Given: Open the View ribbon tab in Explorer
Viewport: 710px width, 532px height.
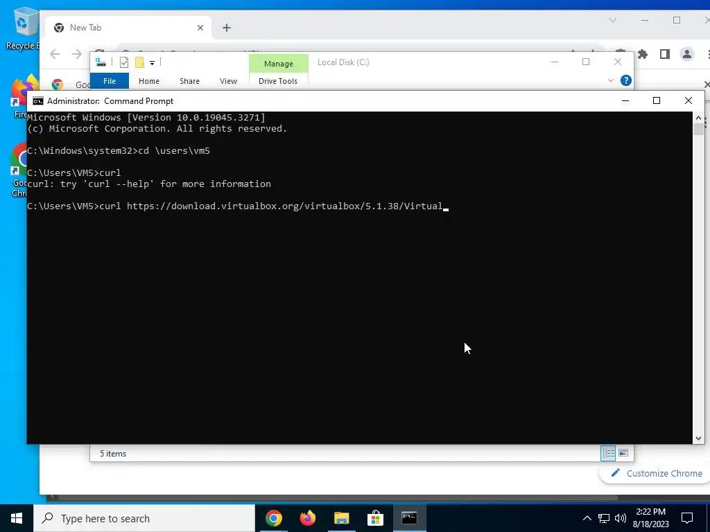Looking at the screenshot, I should [228, 81].
